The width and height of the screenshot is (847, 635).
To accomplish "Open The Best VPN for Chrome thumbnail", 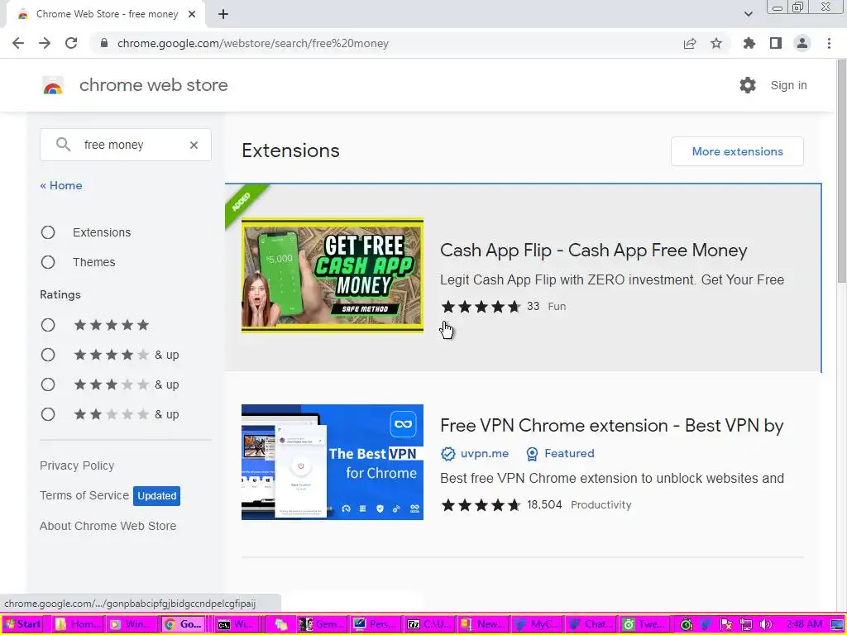I will click(333, 462).
